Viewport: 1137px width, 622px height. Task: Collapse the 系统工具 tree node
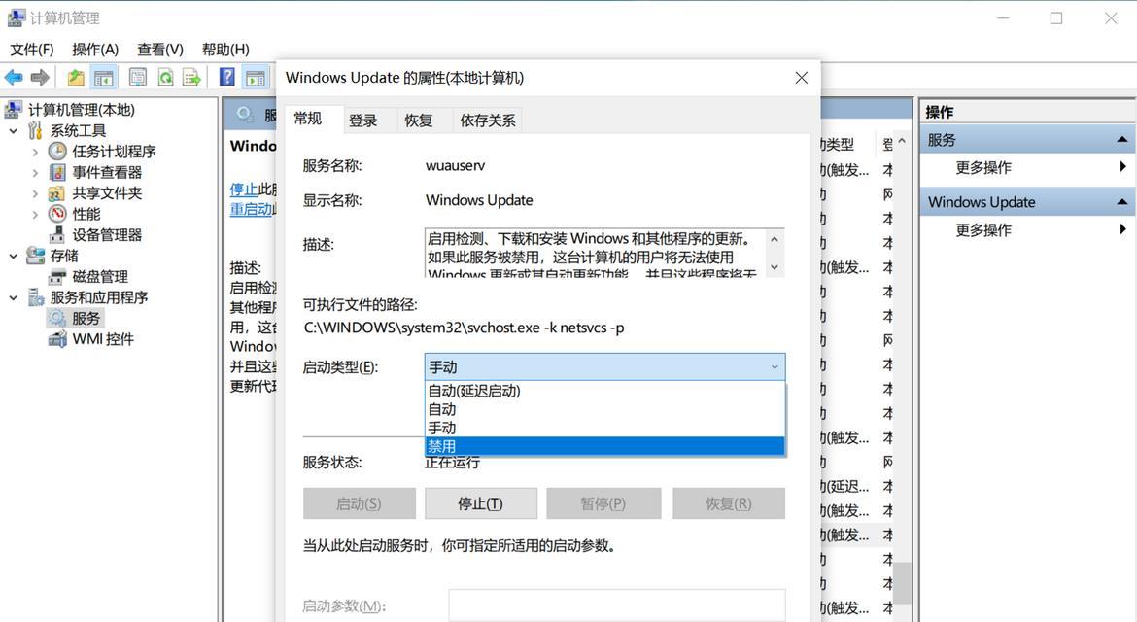(x=13, y=131)
